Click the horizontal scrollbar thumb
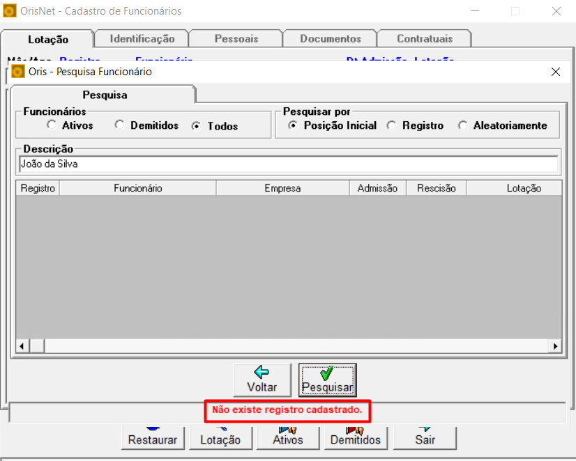The width and height of the screenshot is (576, 461). point(37,346)
